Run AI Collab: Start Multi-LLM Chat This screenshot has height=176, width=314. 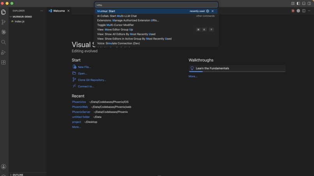(x=156, y=16)
